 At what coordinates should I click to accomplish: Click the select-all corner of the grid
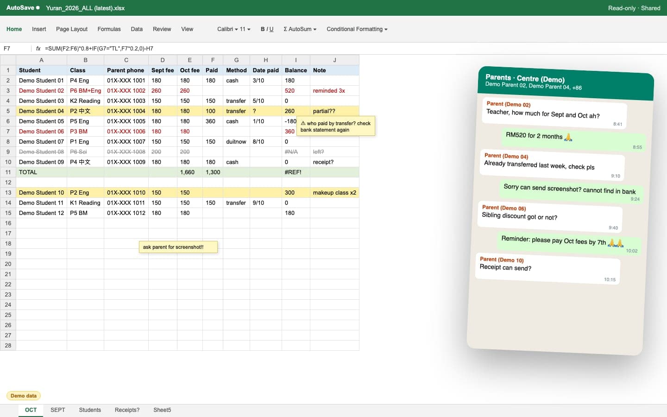pyautogui.click(x=8, y=60)
